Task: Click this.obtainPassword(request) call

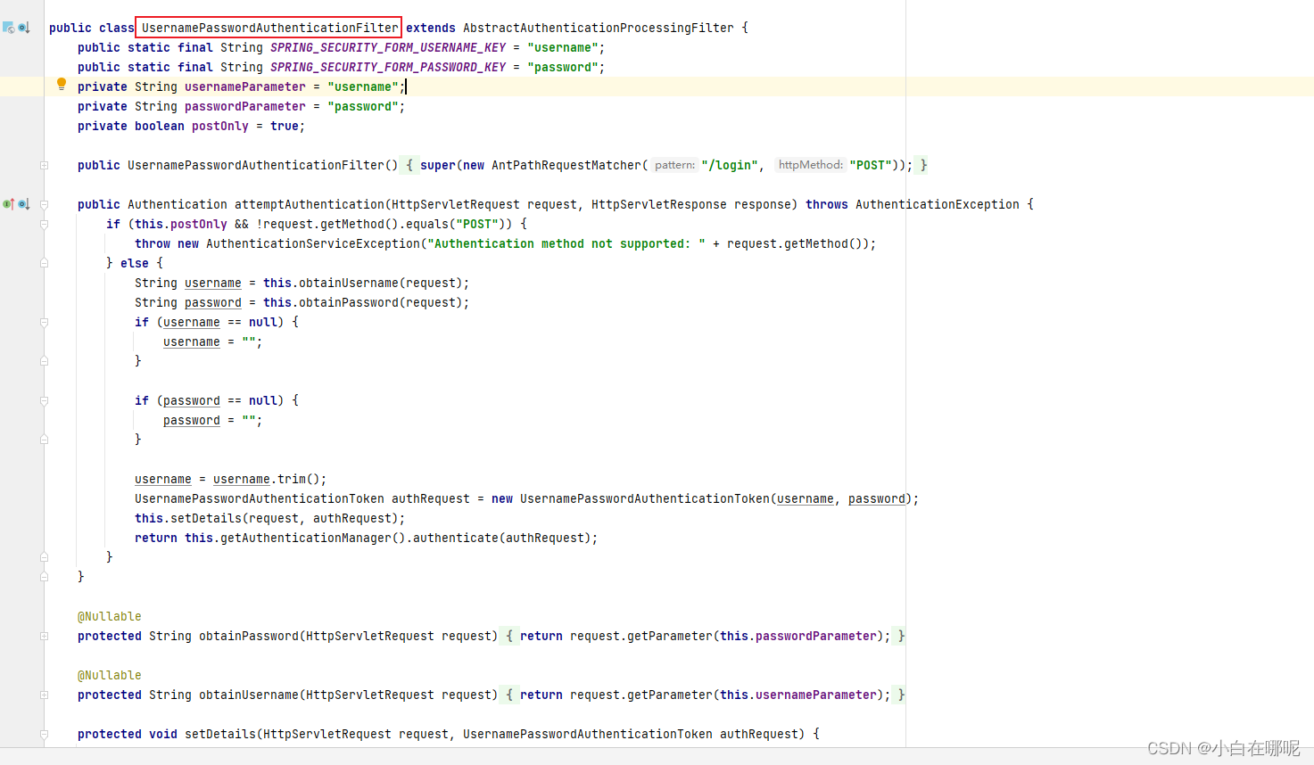Action: point(363,302)
